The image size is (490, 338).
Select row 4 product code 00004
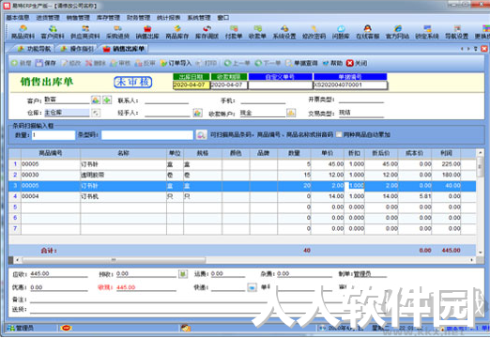click(51, 196)
